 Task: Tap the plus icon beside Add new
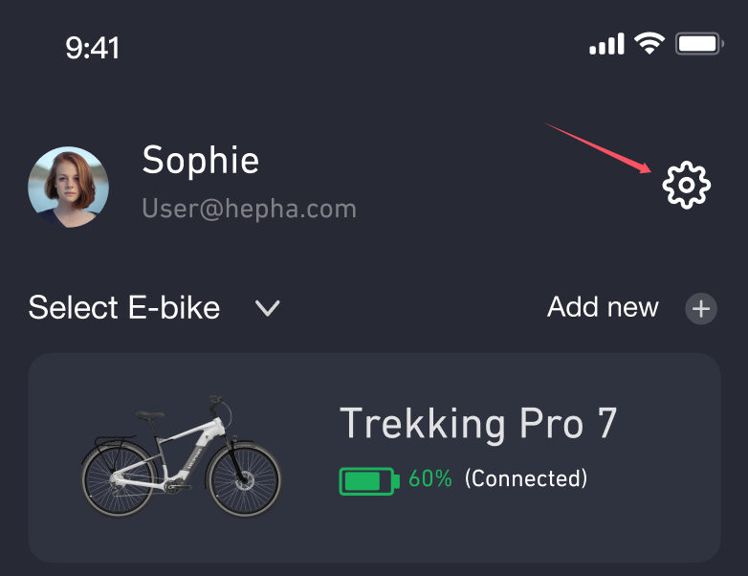701,308
